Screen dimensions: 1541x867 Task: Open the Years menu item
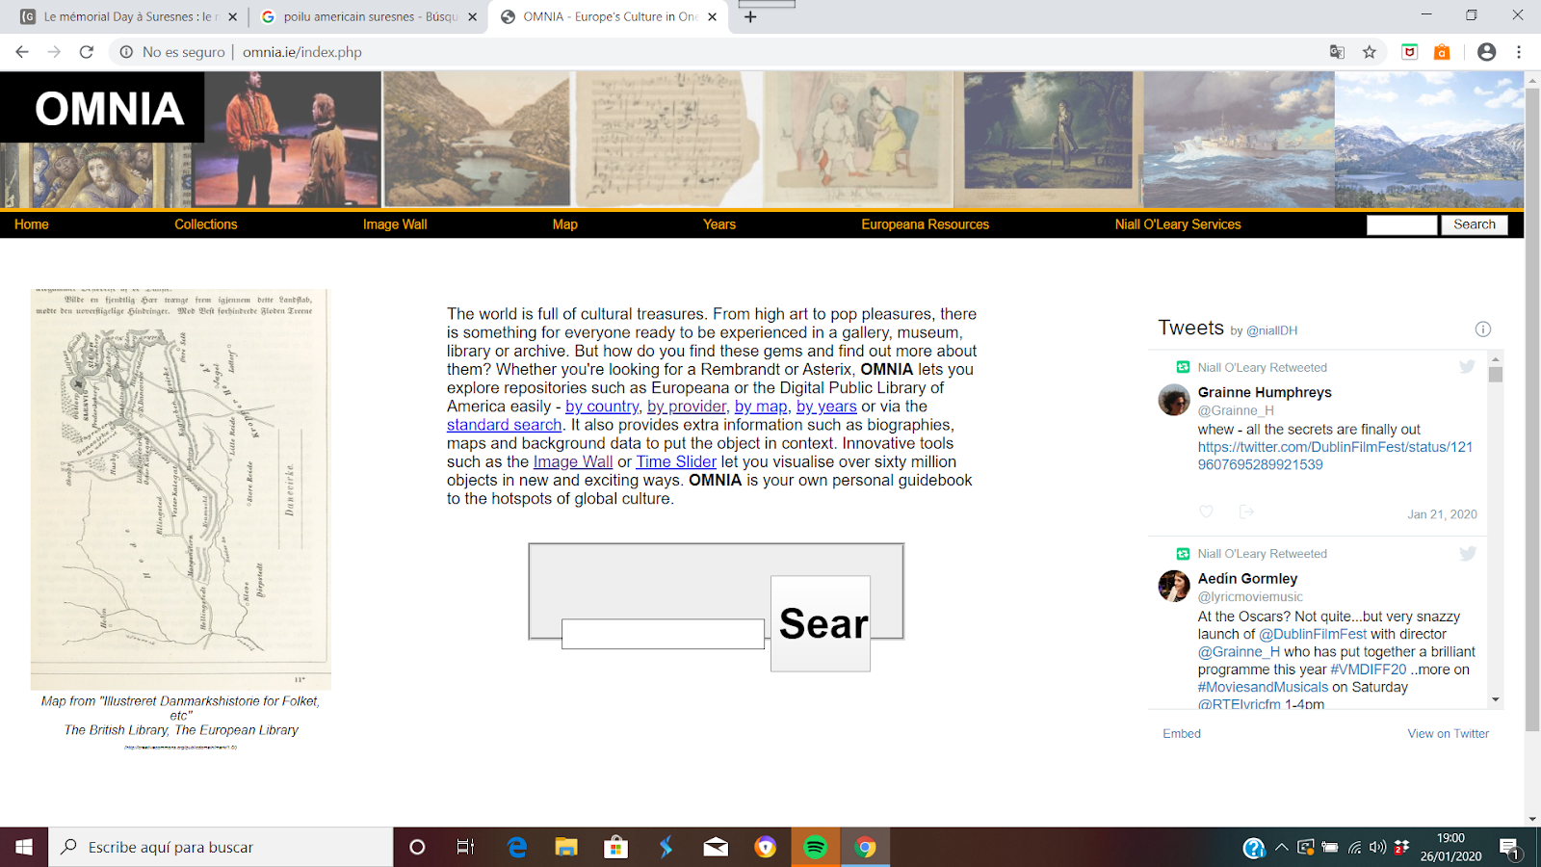[719, 223]
